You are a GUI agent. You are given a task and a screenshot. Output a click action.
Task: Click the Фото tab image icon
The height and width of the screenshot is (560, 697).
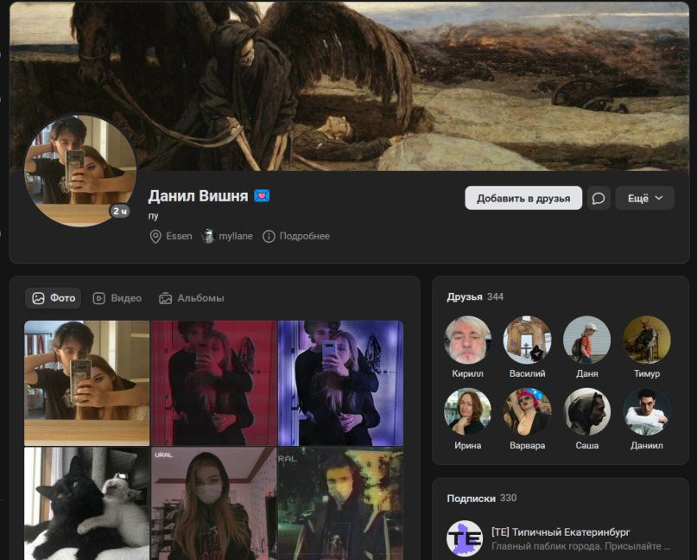click(x=38, y=298)
